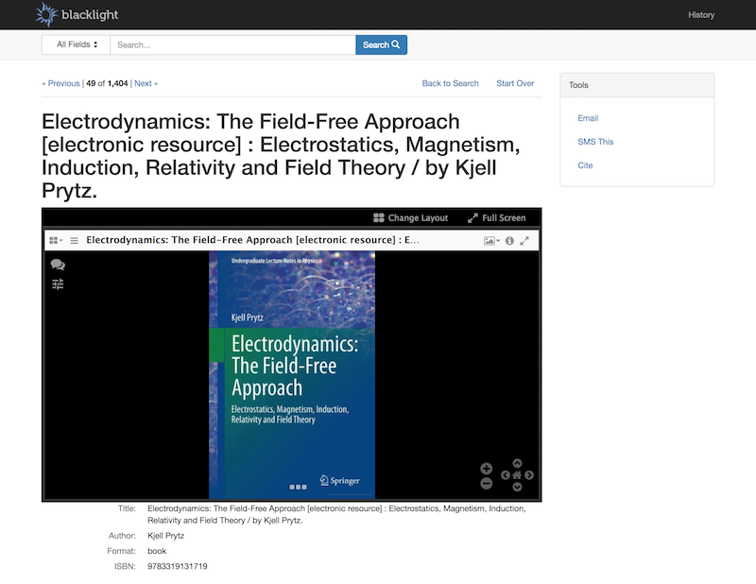
Task: Click the three-dot thumbnail strip handle
Action: tap(298, 487)
